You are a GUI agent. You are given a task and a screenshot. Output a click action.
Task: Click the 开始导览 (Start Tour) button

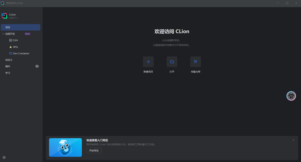(94, 150)
